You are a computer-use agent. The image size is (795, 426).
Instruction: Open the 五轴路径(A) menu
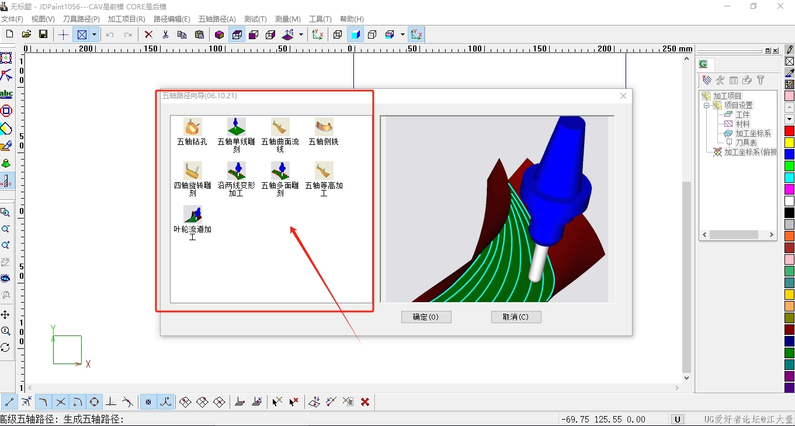217,19
